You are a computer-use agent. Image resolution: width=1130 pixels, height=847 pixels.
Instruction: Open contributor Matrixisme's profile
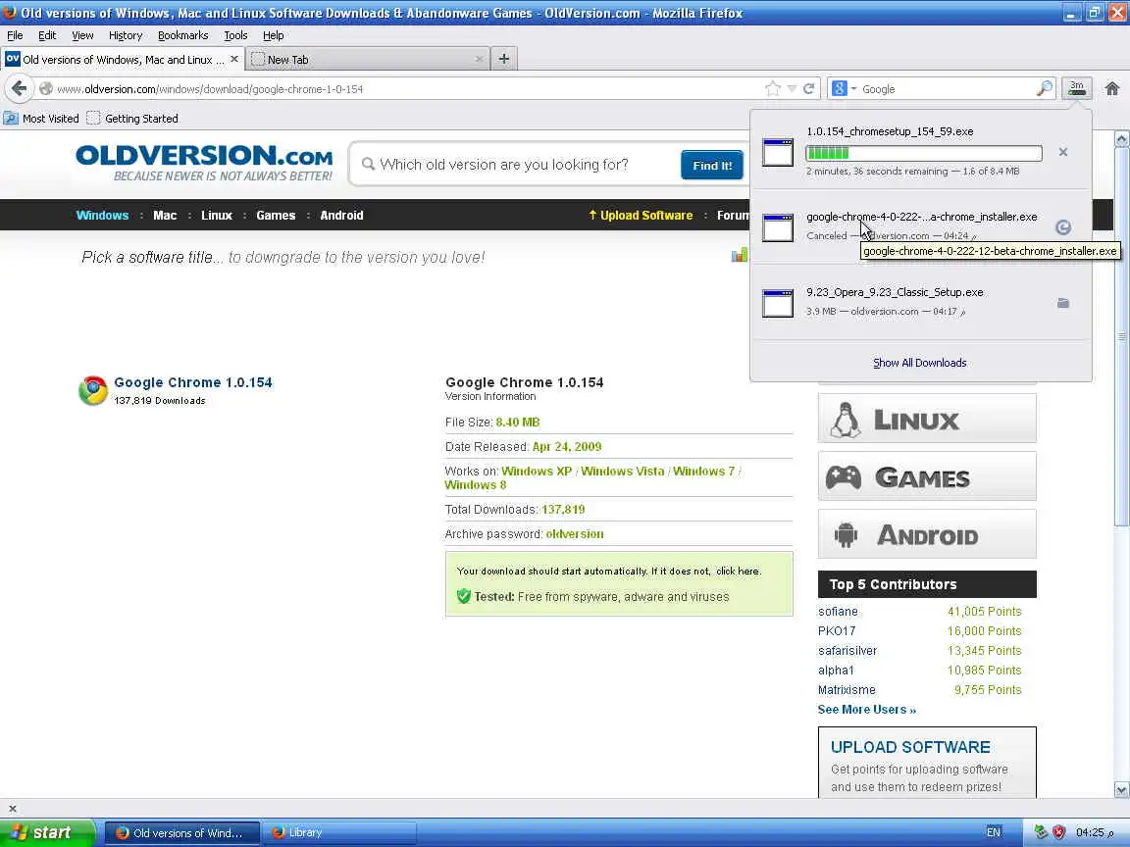pyautogui.click(x=847, y=690)
